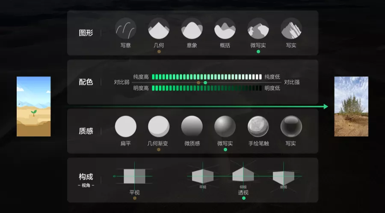This screenshot has width=385, height=213.
Task: Click the 纯度高 label
Action: [x=141, y=77]
